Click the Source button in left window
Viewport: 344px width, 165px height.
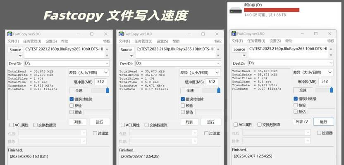[15, 49]
